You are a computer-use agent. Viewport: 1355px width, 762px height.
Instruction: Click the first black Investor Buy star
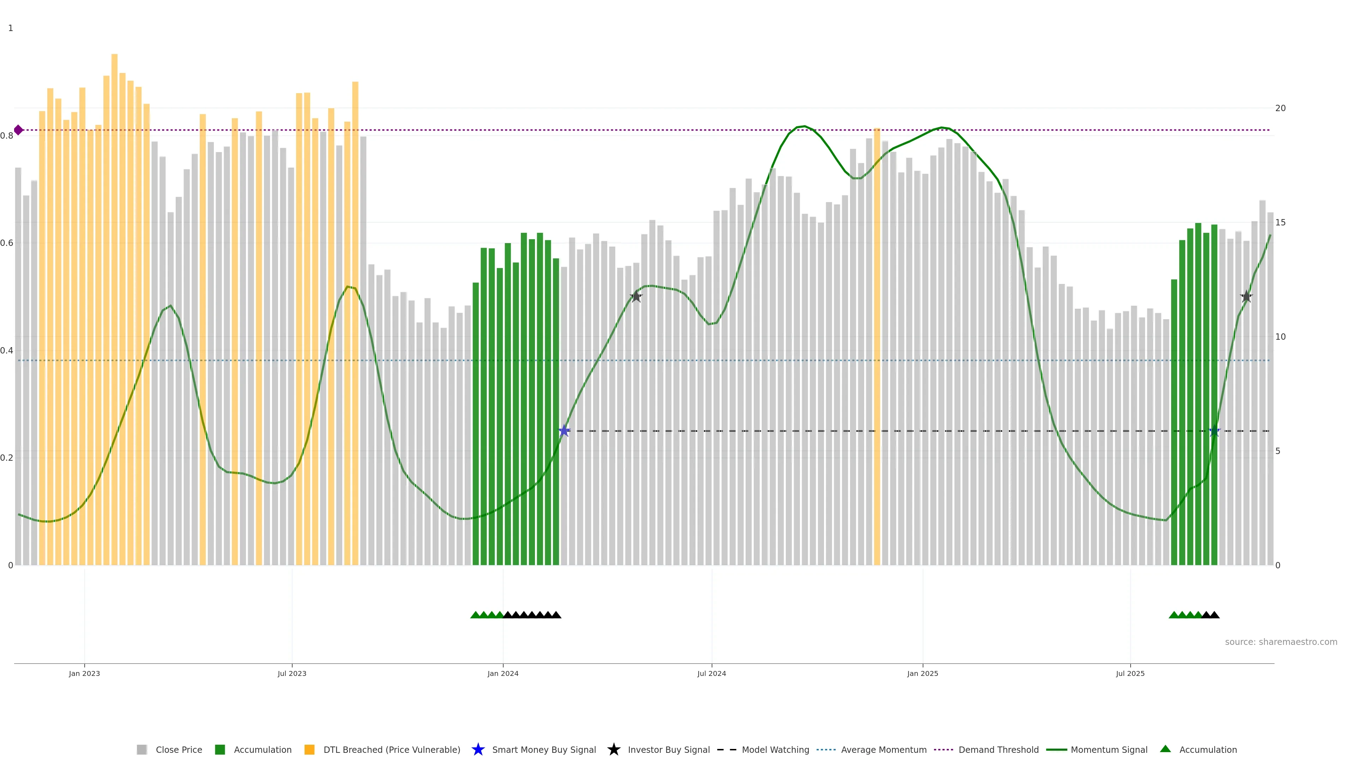point(636,297)
